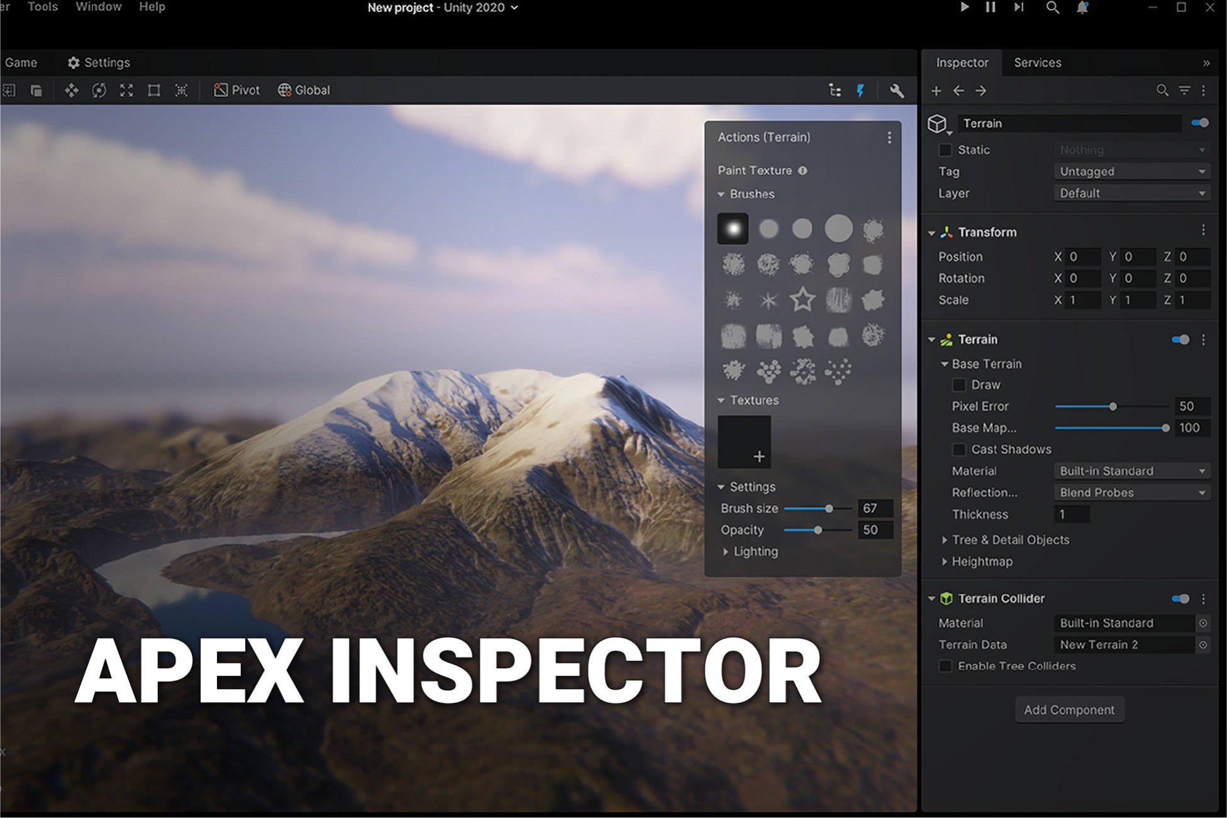Open the Tag dropdown showing Untagged
The image size is (1227, 818).
1131,171
